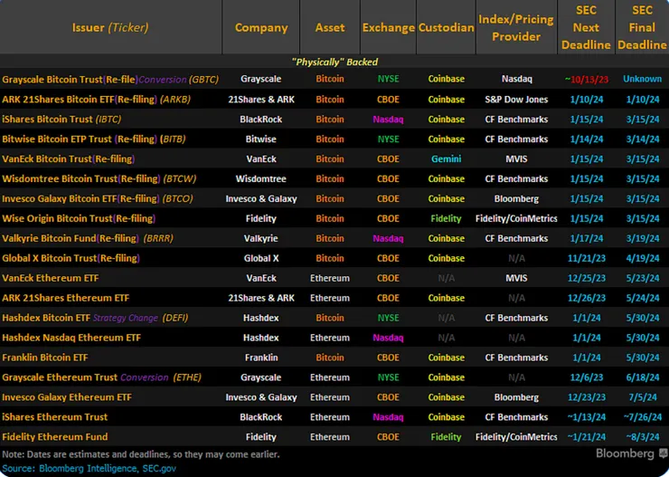Select the Custodian column header

point(446,28)
